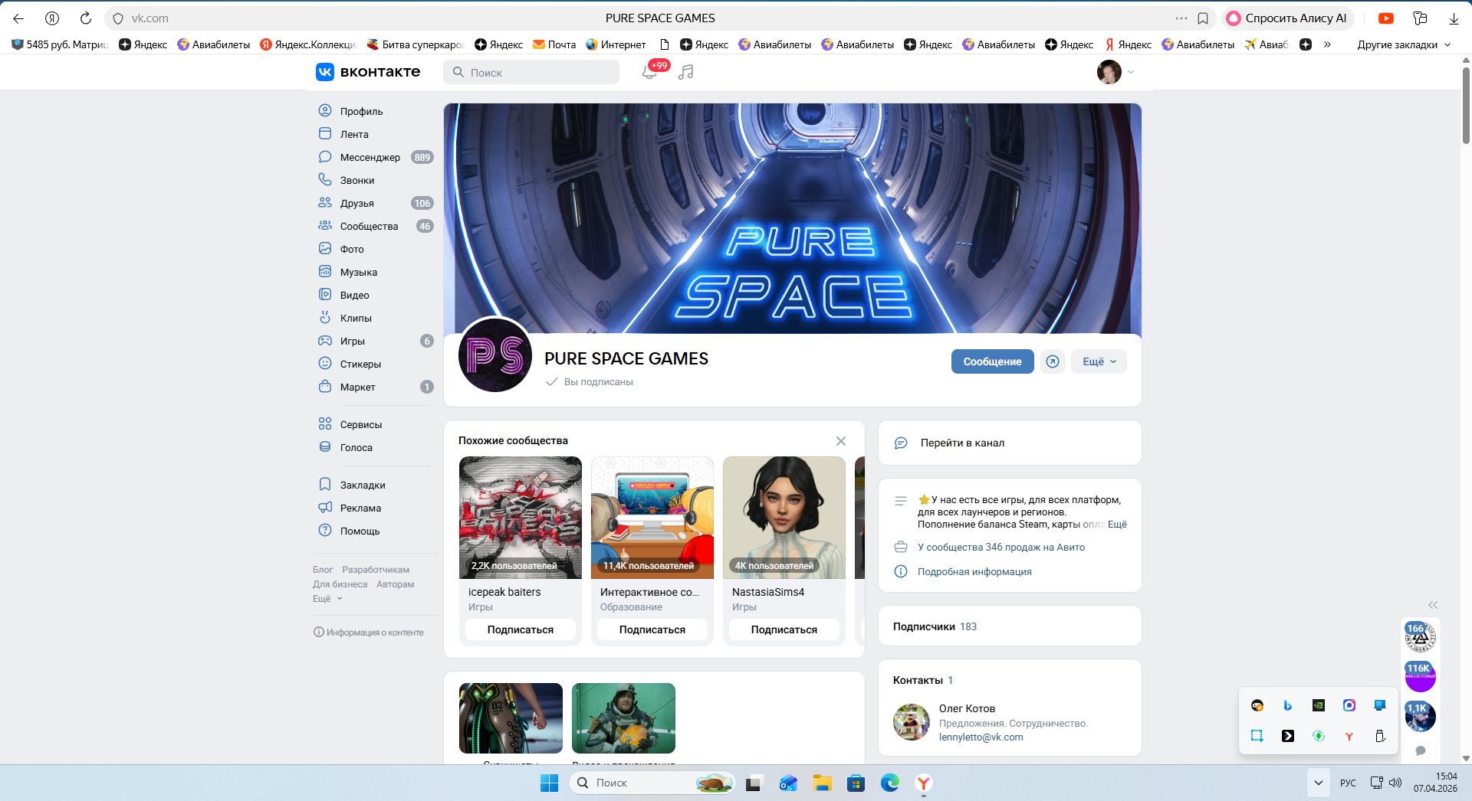The width and height of the screenshot is (1472, 801).
Task: Open the Почта bookmark
Action: (x=554, y=44)
